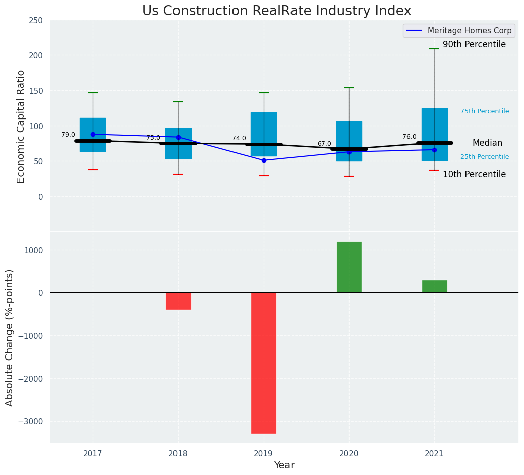Click the 2019 blue Meritage data point
Screen dimensions: 524x475
tap(264, 160)
